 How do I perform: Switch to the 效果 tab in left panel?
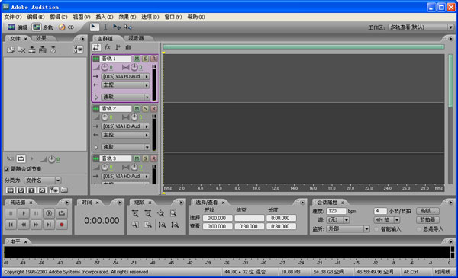(41, 38)
